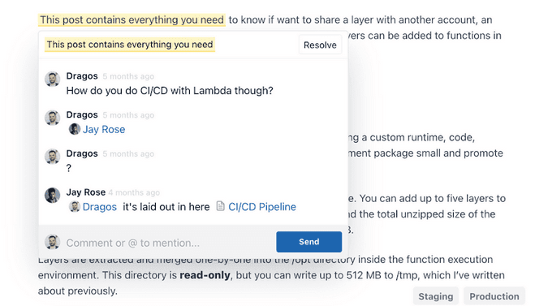535x306 pixels.
Task: Switch to the Staging tab
Action: pyautogui.click(x=436, y=296)
